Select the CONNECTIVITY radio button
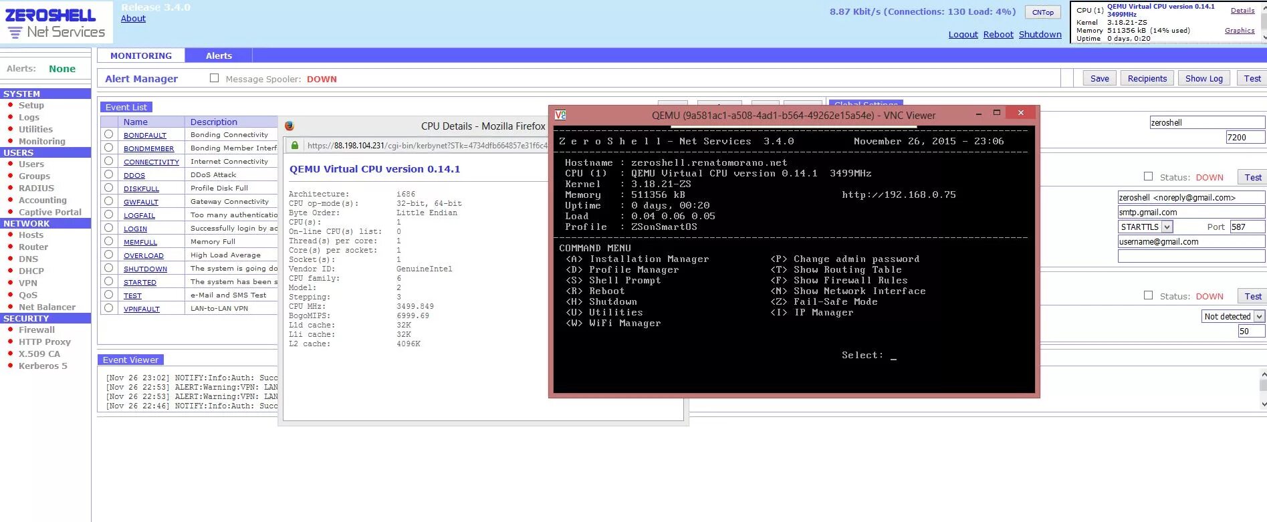Screen dimensions: 1267x522 click(108, 161)
